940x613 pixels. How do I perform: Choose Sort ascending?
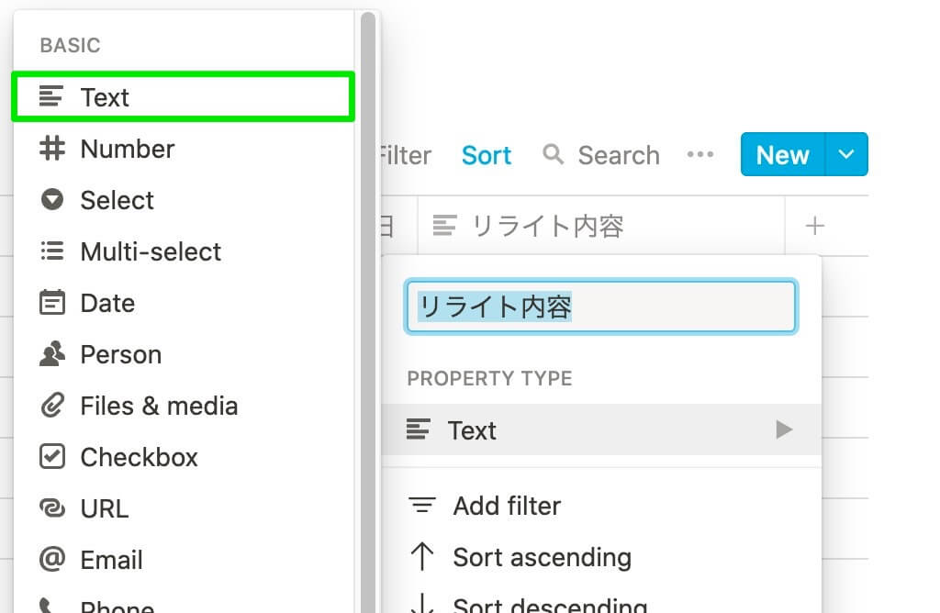601,557
